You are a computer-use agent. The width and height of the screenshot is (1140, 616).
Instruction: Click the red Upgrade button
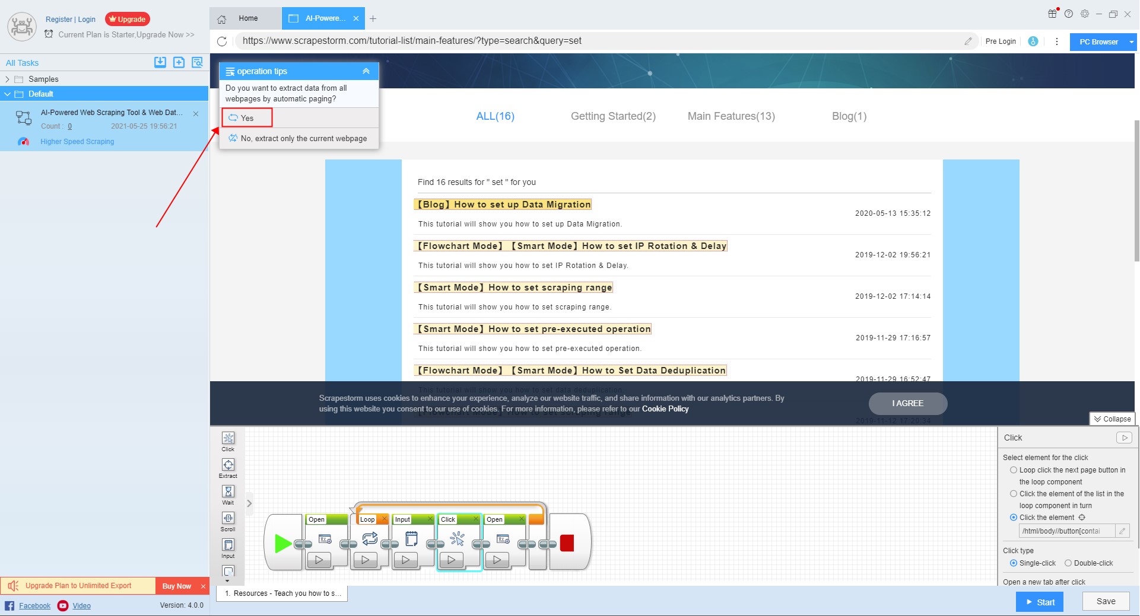pyautogui.click(x=128, y=19)
